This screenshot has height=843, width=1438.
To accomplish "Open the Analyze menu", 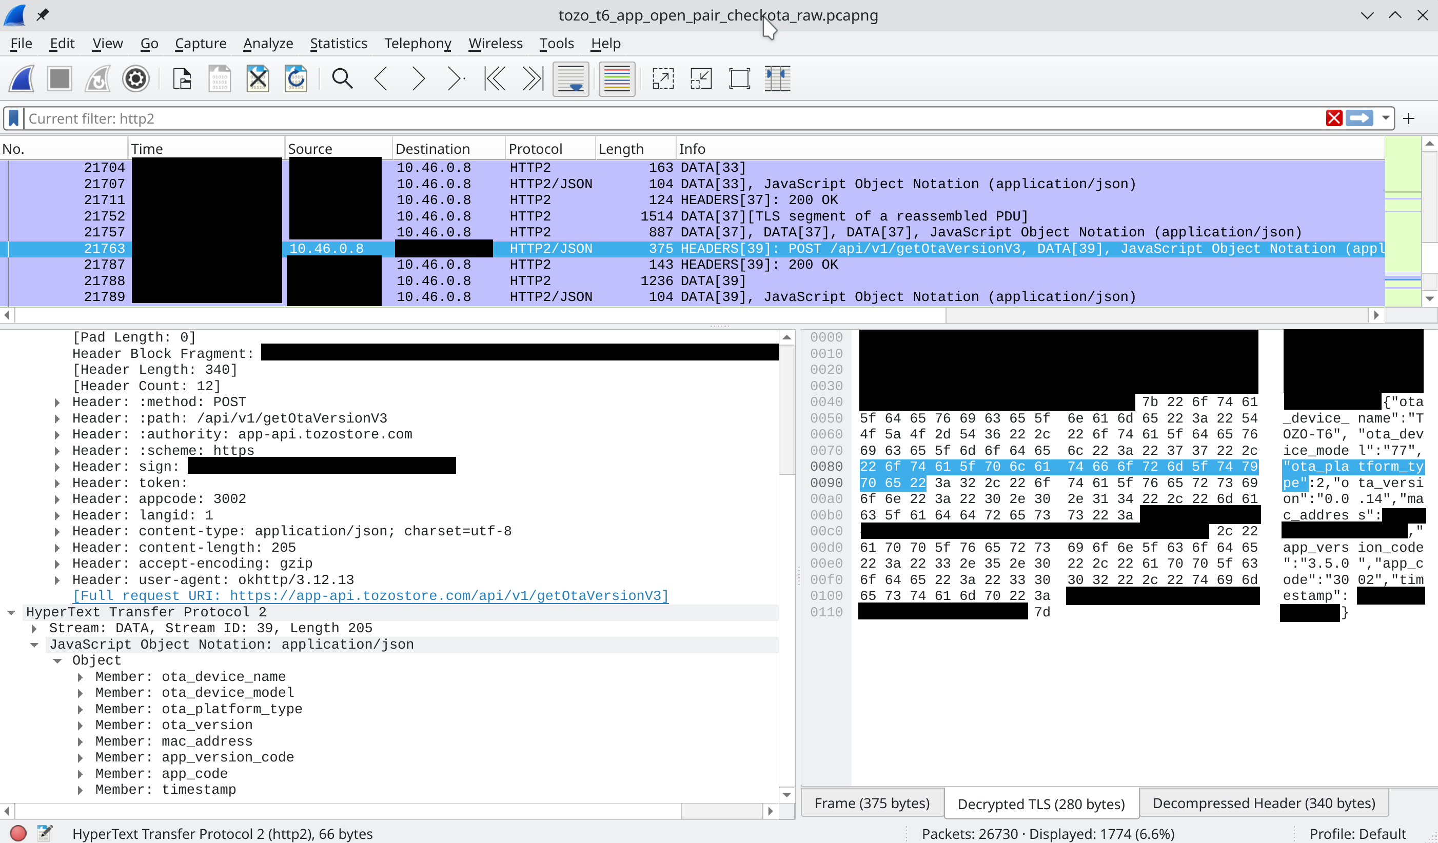I will click(268, 44).
